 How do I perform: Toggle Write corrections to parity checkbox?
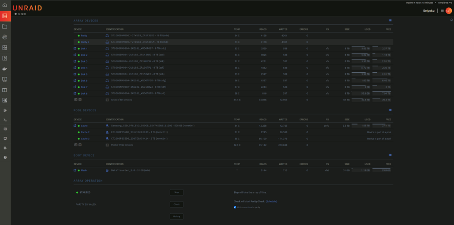235,207
